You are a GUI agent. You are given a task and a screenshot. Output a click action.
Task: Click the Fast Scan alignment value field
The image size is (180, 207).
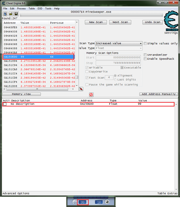[x=109, y=77]
